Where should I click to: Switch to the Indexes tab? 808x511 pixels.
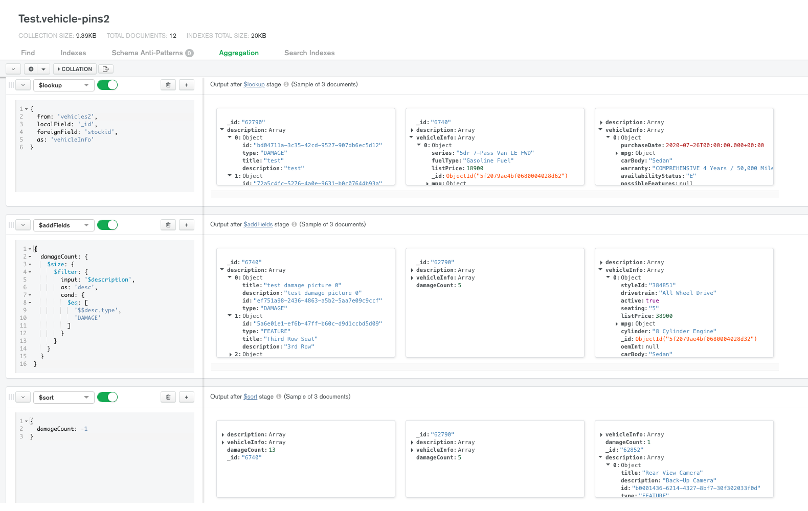[73, 53]
